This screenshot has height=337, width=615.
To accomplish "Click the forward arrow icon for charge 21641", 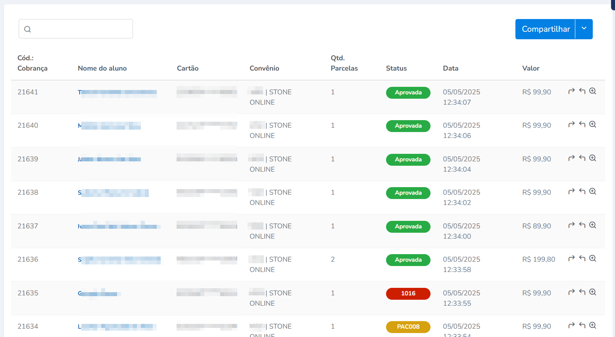I will point(571,91).
